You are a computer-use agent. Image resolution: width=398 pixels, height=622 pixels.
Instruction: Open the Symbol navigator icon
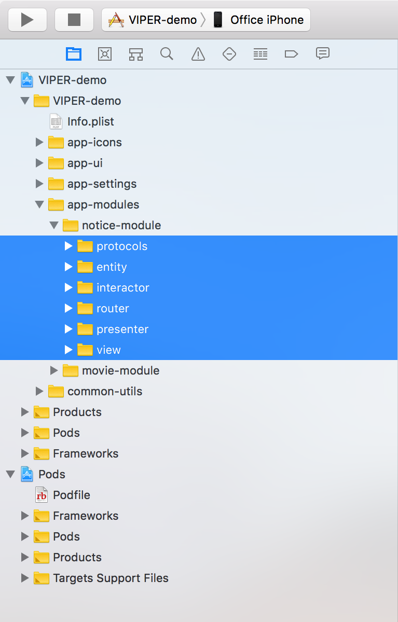pyautogui.click(x=135, y=53)
